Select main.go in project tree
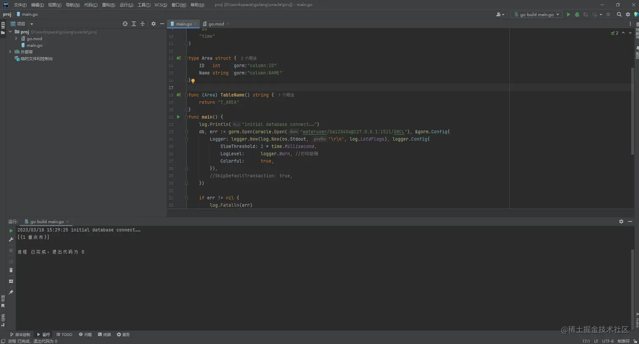639x344 pixels. (x=34, y=45)
